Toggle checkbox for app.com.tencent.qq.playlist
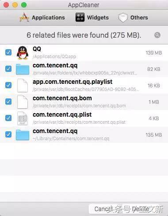The height and width of the screenshot is (216, 168). click(8, 85)
